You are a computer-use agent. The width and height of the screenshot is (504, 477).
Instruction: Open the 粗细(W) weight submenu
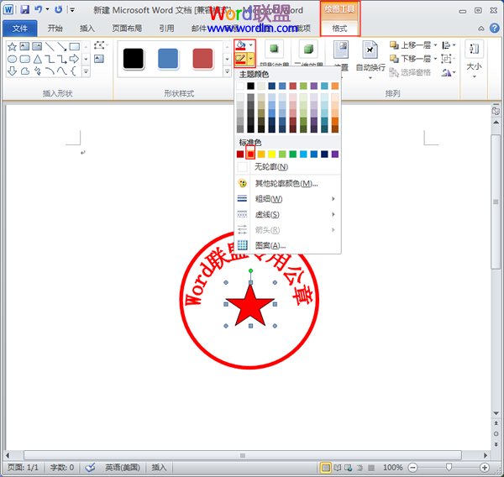[287, 199]
